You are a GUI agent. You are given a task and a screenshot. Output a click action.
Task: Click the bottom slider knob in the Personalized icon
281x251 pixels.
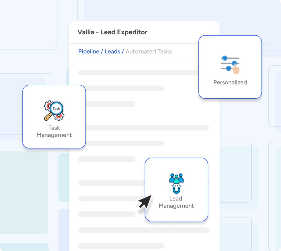click(x=228, y=68)
